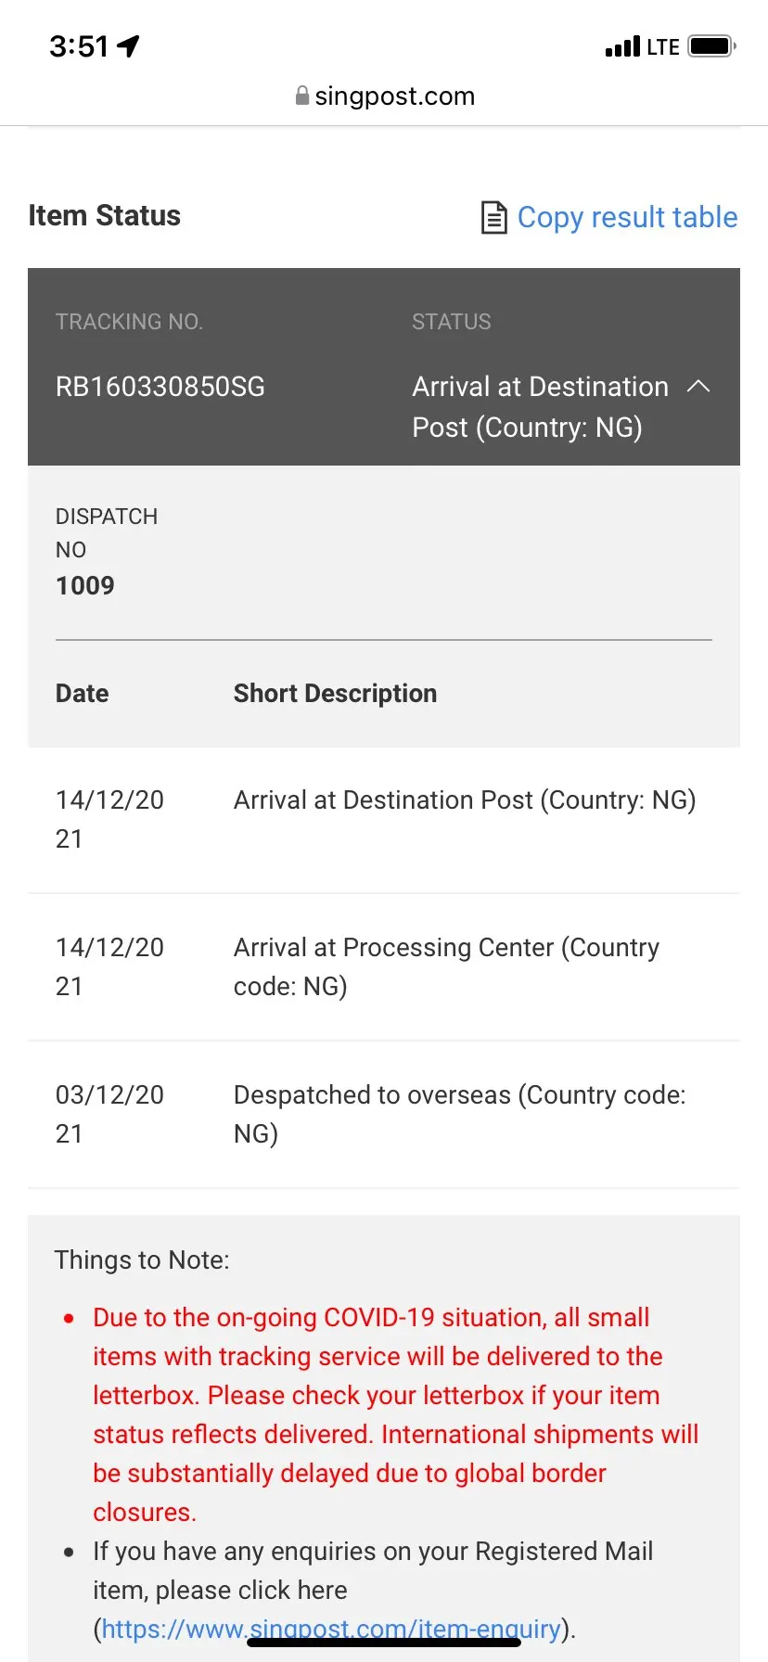
Task: Click the Copy result table link
Action: [627, 217]
